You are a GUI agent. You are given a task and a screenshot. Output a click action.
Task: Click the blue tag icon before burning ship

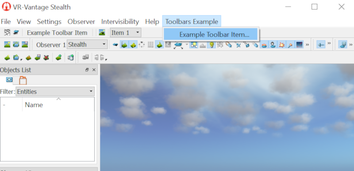coord(255,45)
